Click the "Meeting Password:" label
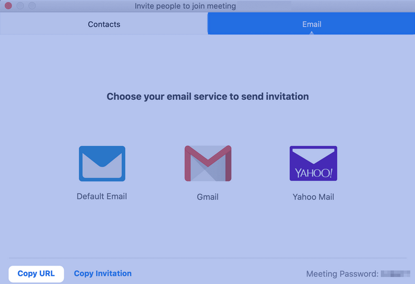This screenshot has height=284, width=415. click(x=342, y=274)
